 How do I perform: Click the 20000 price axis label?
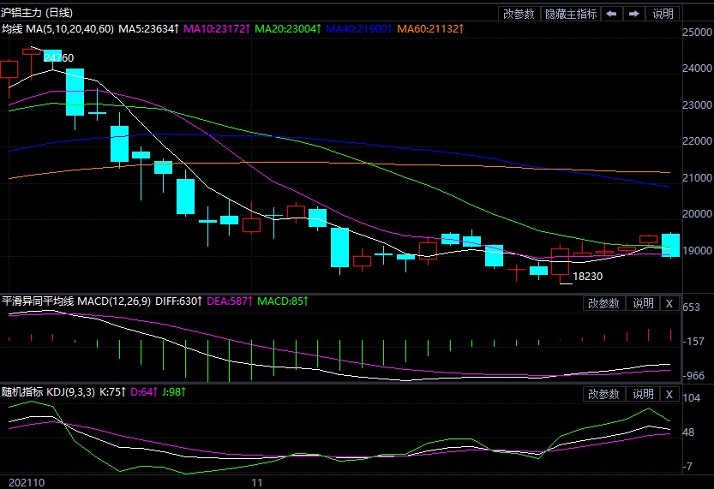pyautogui.click(x=697, y=214)
